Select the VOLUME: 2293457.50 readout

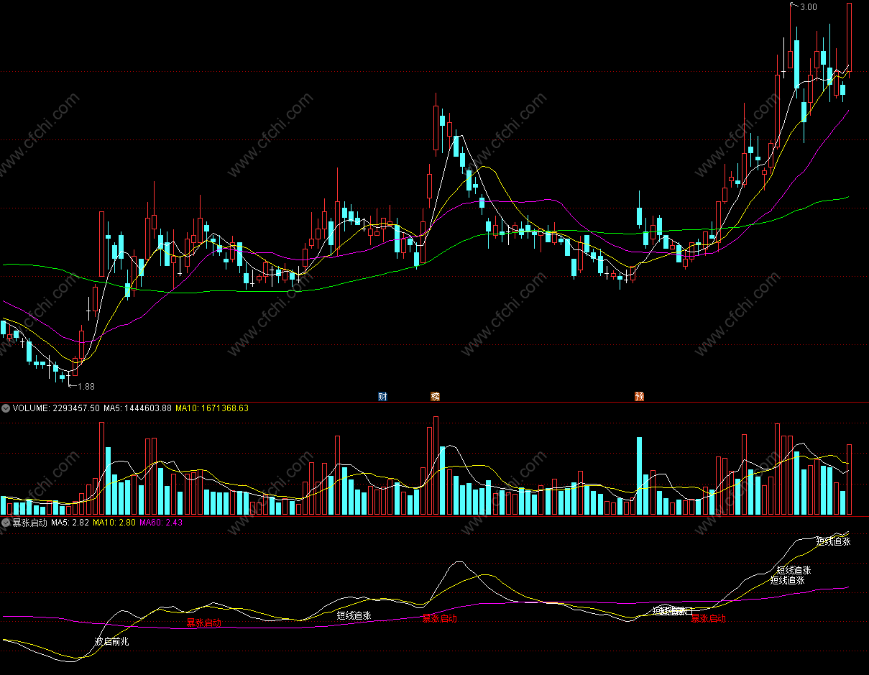click(x=56, y=408)
